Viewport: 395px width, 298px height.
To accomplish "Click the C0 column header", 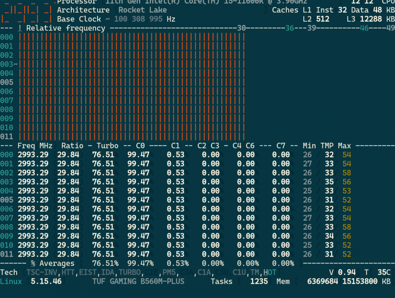I will click(x=140, y=146).
